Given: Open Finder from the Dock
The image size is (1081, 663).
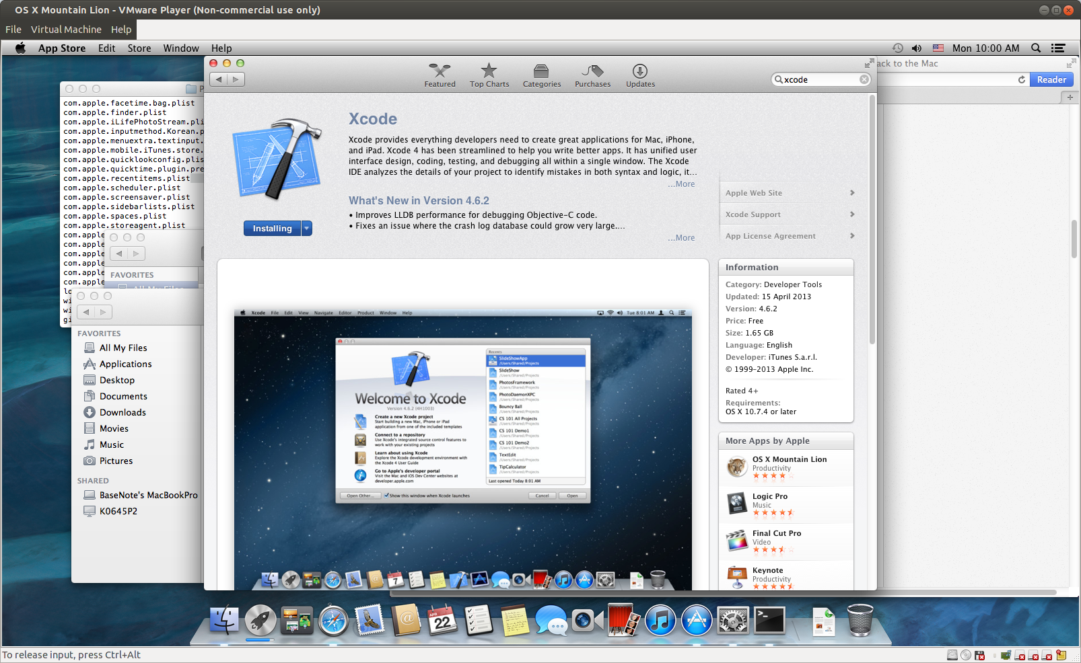Looking at the screenshot, I should (x=223, y=620).
